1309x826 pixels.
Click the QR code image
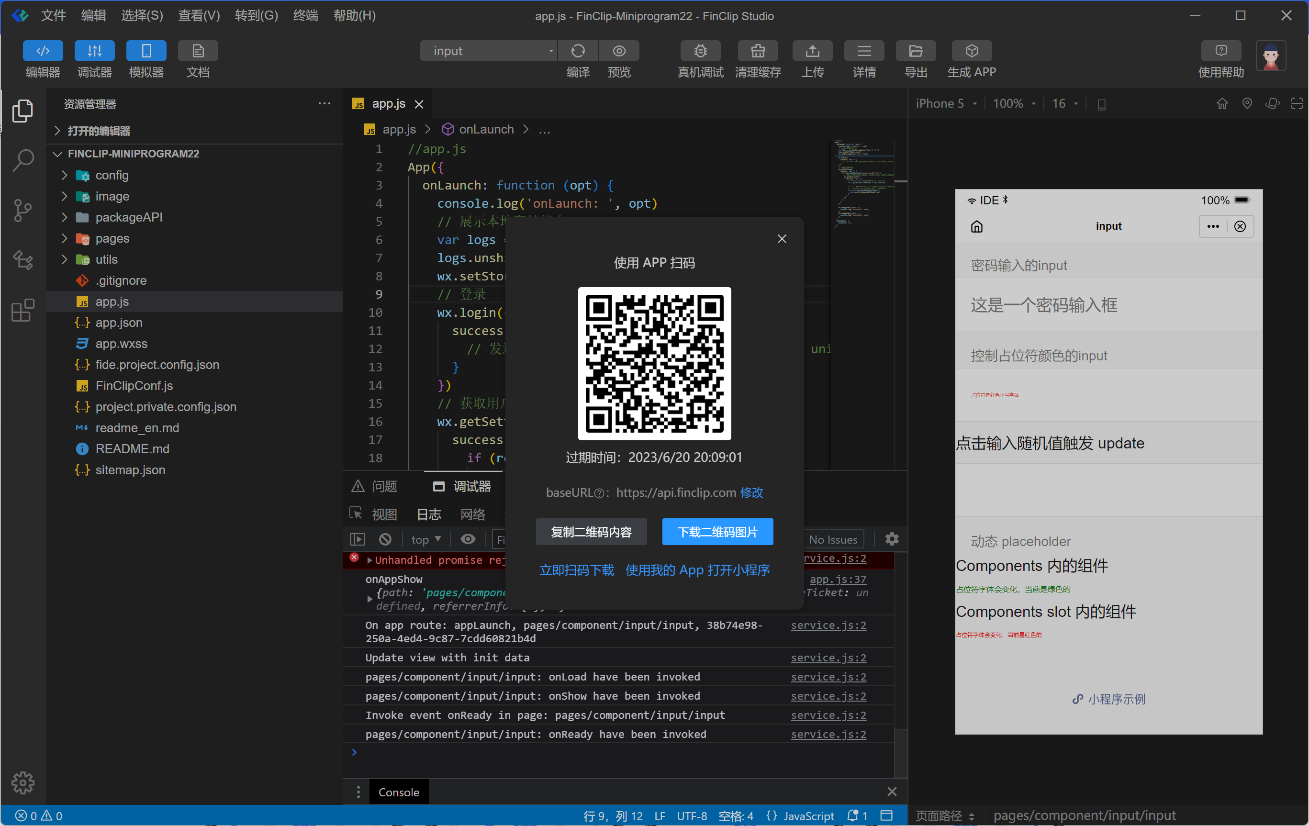tap(654, 364)
